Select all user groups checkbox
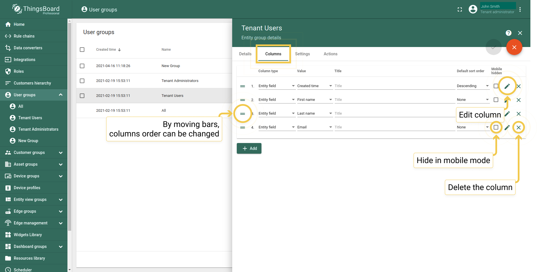This screenshot has height=272, width=537. tap(82, 50)
